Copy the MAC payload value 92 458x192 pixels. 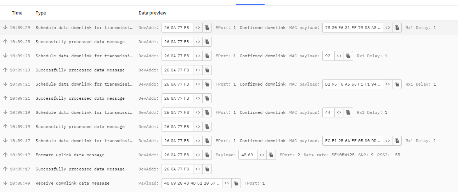pyautogui.click(x=349, y=56)
